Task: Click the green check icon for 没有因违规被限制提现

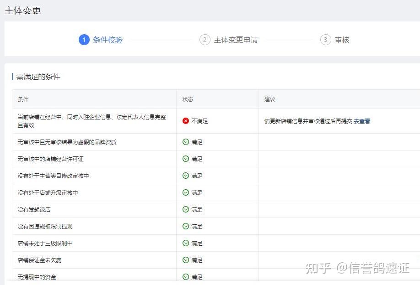Action: click(186, 226)
